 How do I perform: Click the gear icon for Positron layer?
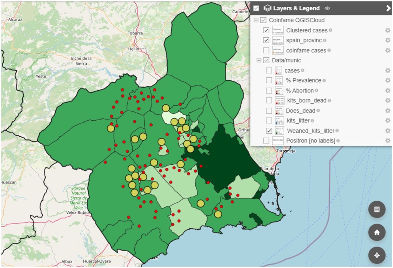tap(387, 141)
